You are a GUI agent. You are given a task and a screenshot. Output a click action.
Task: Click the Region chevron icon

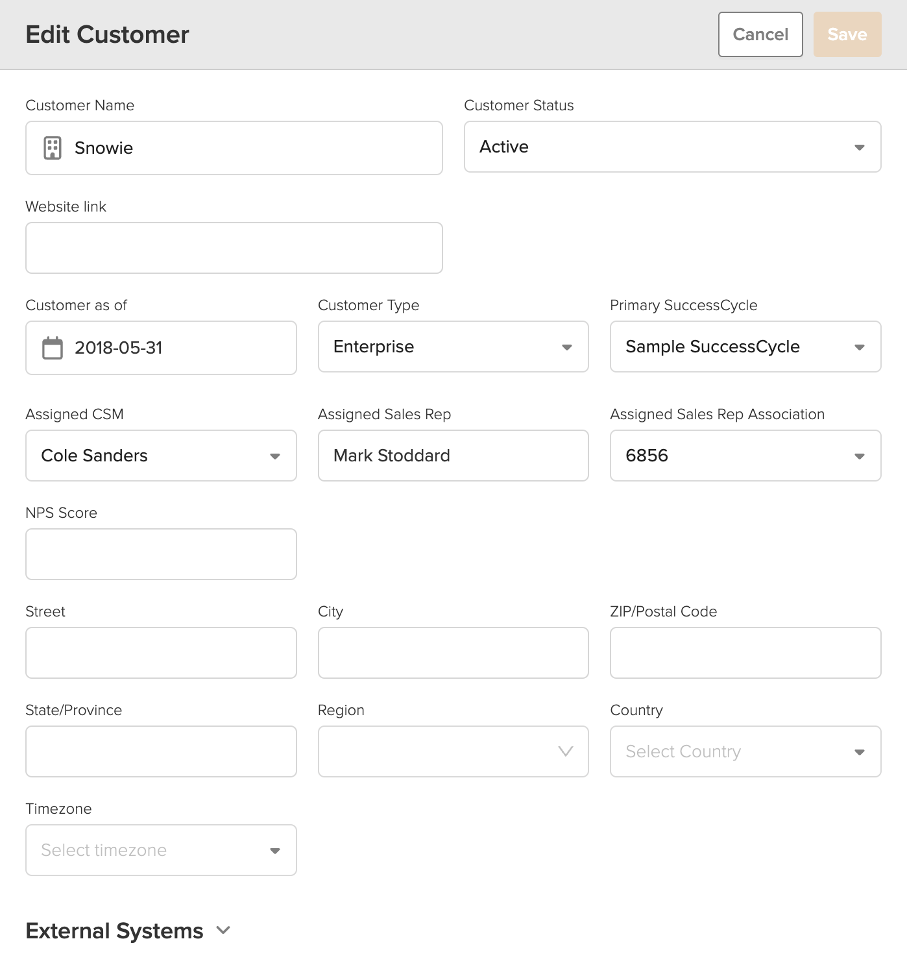[x=566, y=751]
